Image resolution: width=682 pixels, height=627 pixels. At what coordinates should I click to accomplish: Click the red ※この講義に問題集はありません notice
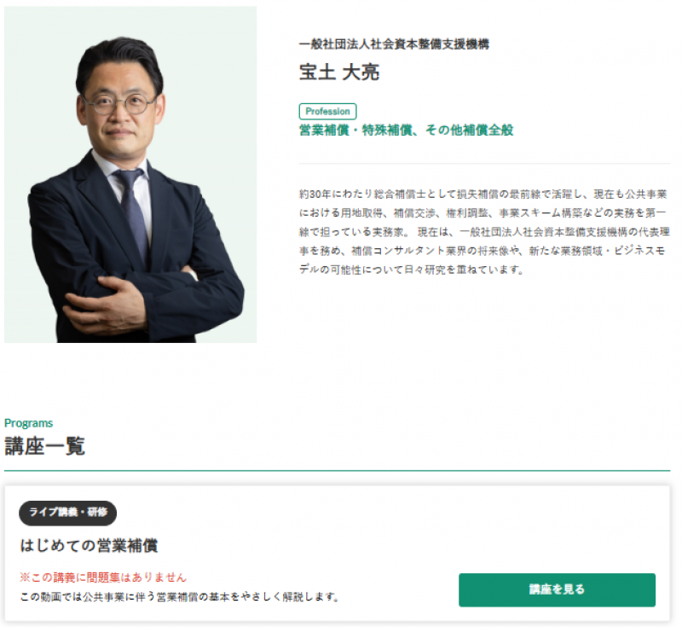pyautogui.click(x=103, y=578)
